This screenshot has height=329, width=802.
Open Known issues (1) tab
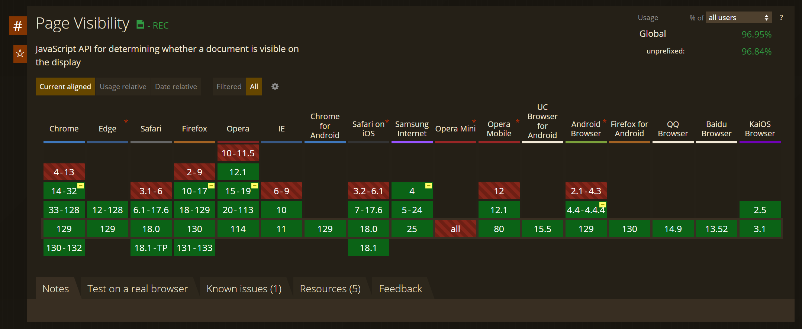click(x=244, y=289)
